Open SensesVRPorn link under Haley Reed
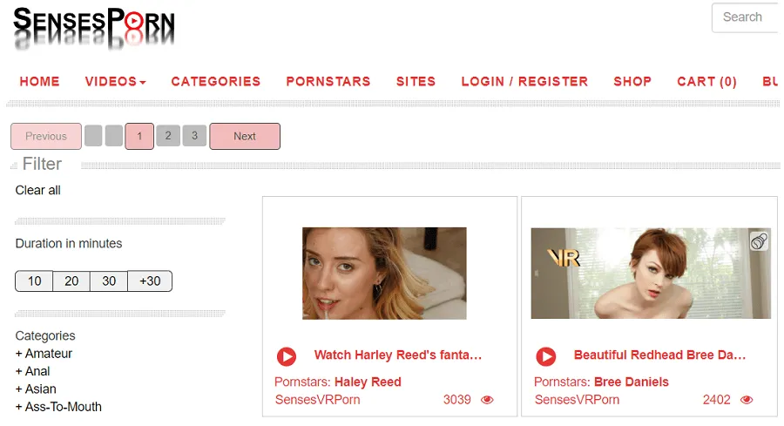 click(317, 400)
